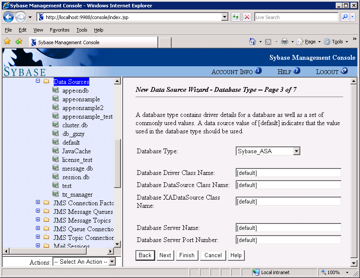This screenshot has width=360, height=278.
Task: Click the Add to Favorites icon
Action: click(19, 42)
